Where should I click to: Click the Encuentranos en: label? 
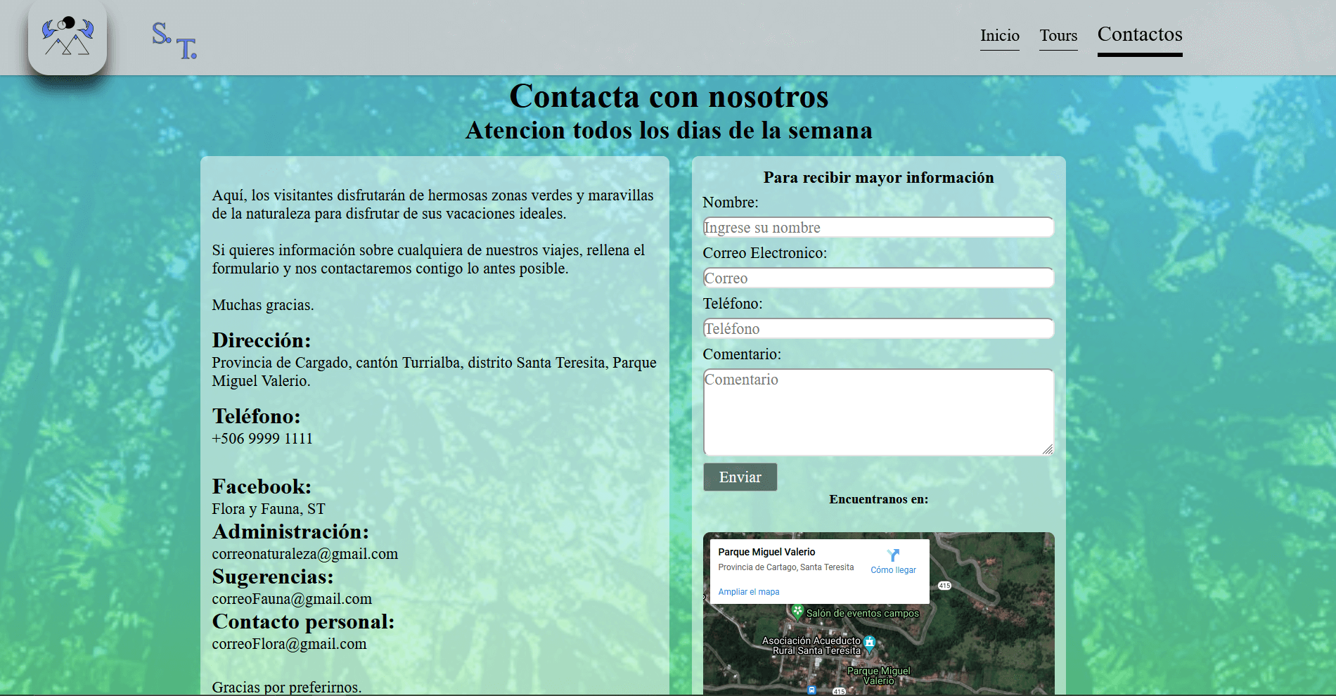coord(878,499)
